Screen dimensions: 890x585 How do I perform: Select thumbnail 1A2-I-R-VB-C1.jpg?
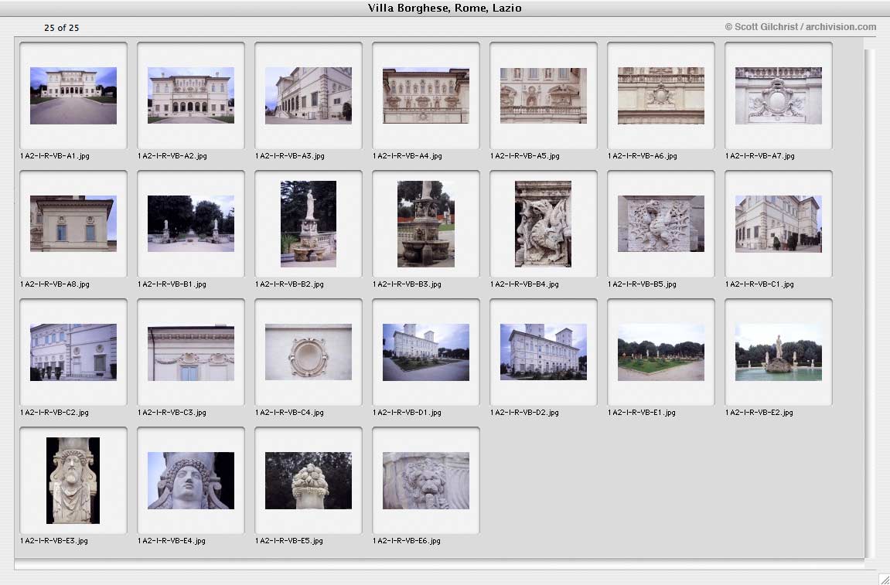point(778,223)
